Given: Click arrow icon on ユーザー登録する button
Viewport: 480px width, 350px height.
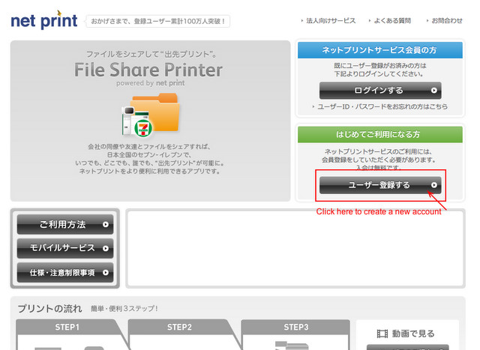Looking at the screenshot, I should (433, 185).
